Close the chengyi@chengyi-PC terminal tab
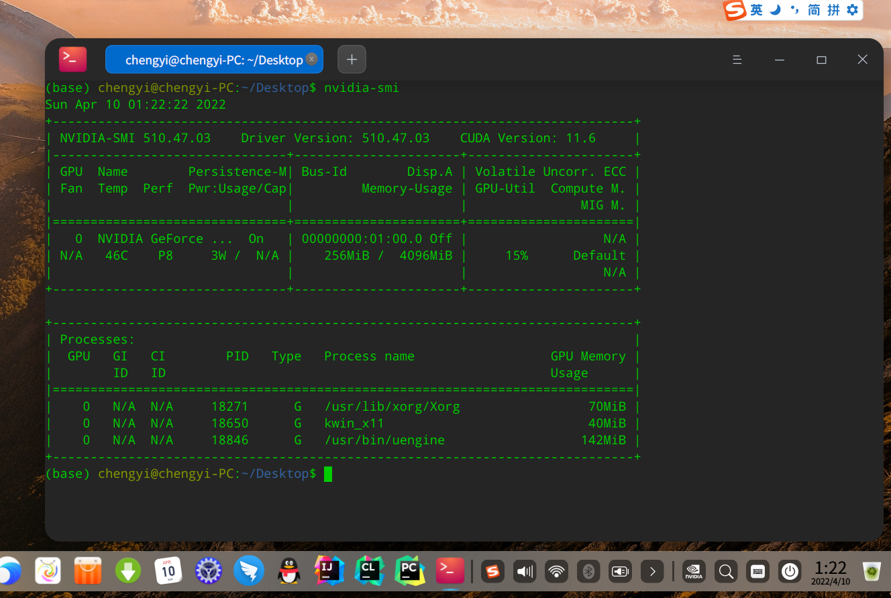 [x=311, y=59]
